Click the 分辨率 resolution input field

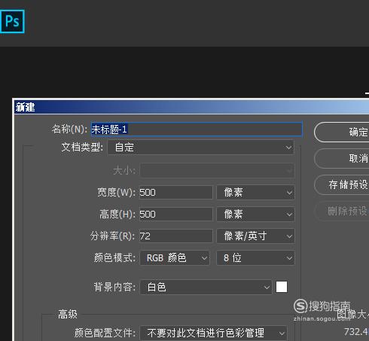[x=176, y=236]
